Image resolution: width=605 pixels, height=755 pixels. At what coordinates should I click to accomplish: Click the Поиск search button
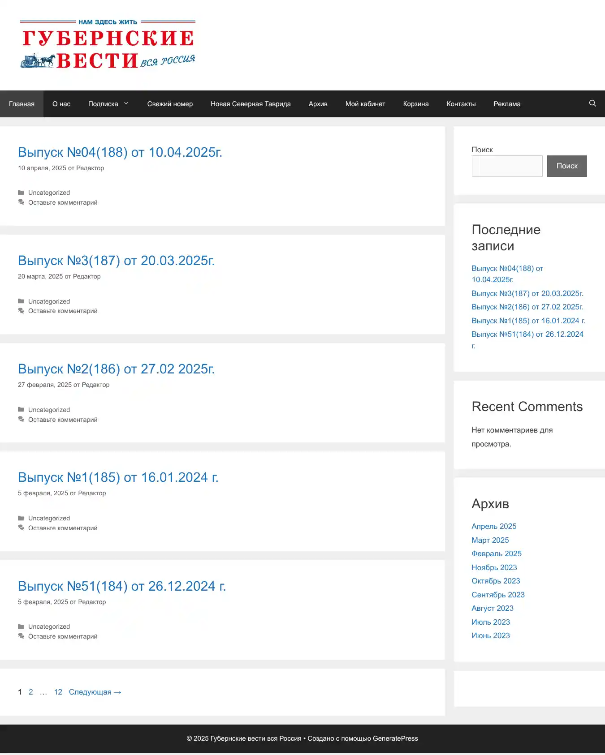click(x=566, y=166)
